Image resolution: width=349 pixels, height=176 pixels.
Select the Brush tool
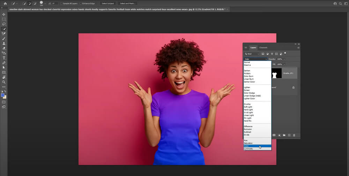[4, 39]
